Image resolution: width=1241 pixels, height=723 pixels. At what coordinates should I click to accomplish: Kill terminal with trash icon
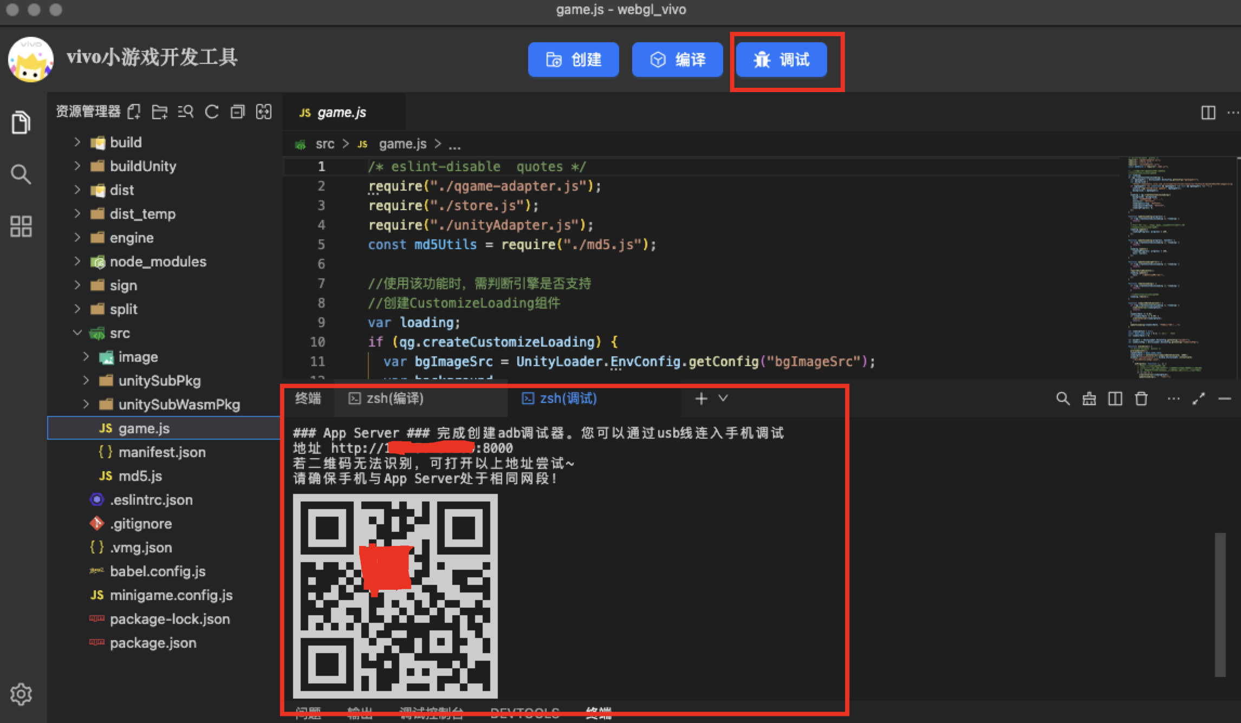(1141, 399)
